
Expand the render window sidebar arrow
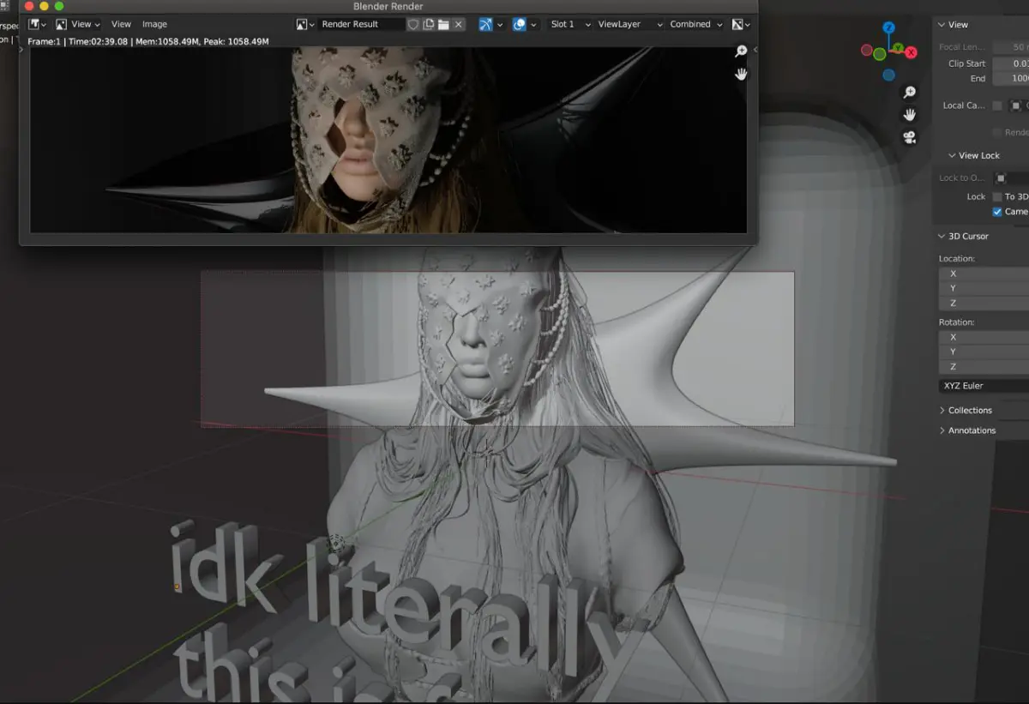pos(755,51)
